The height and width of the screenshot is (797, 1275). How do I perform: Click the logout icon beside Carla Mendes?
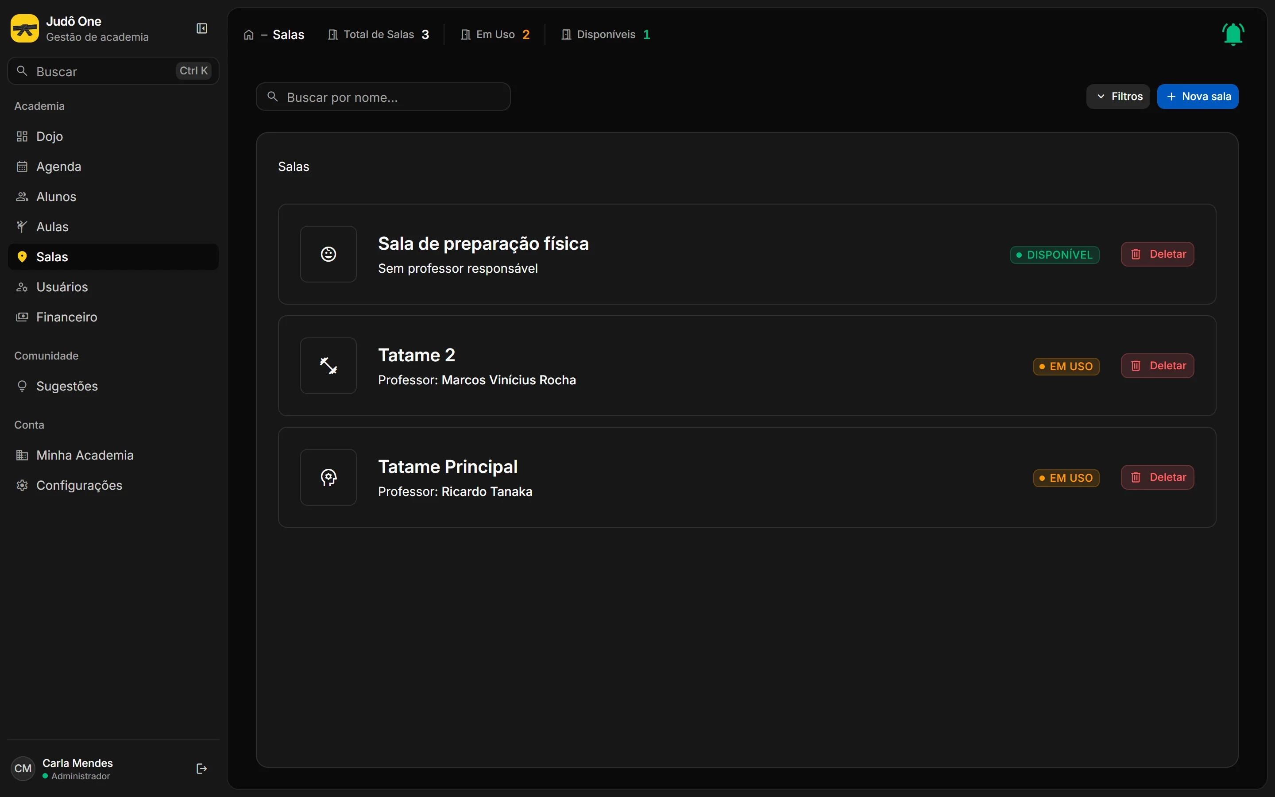coord(202,769)
